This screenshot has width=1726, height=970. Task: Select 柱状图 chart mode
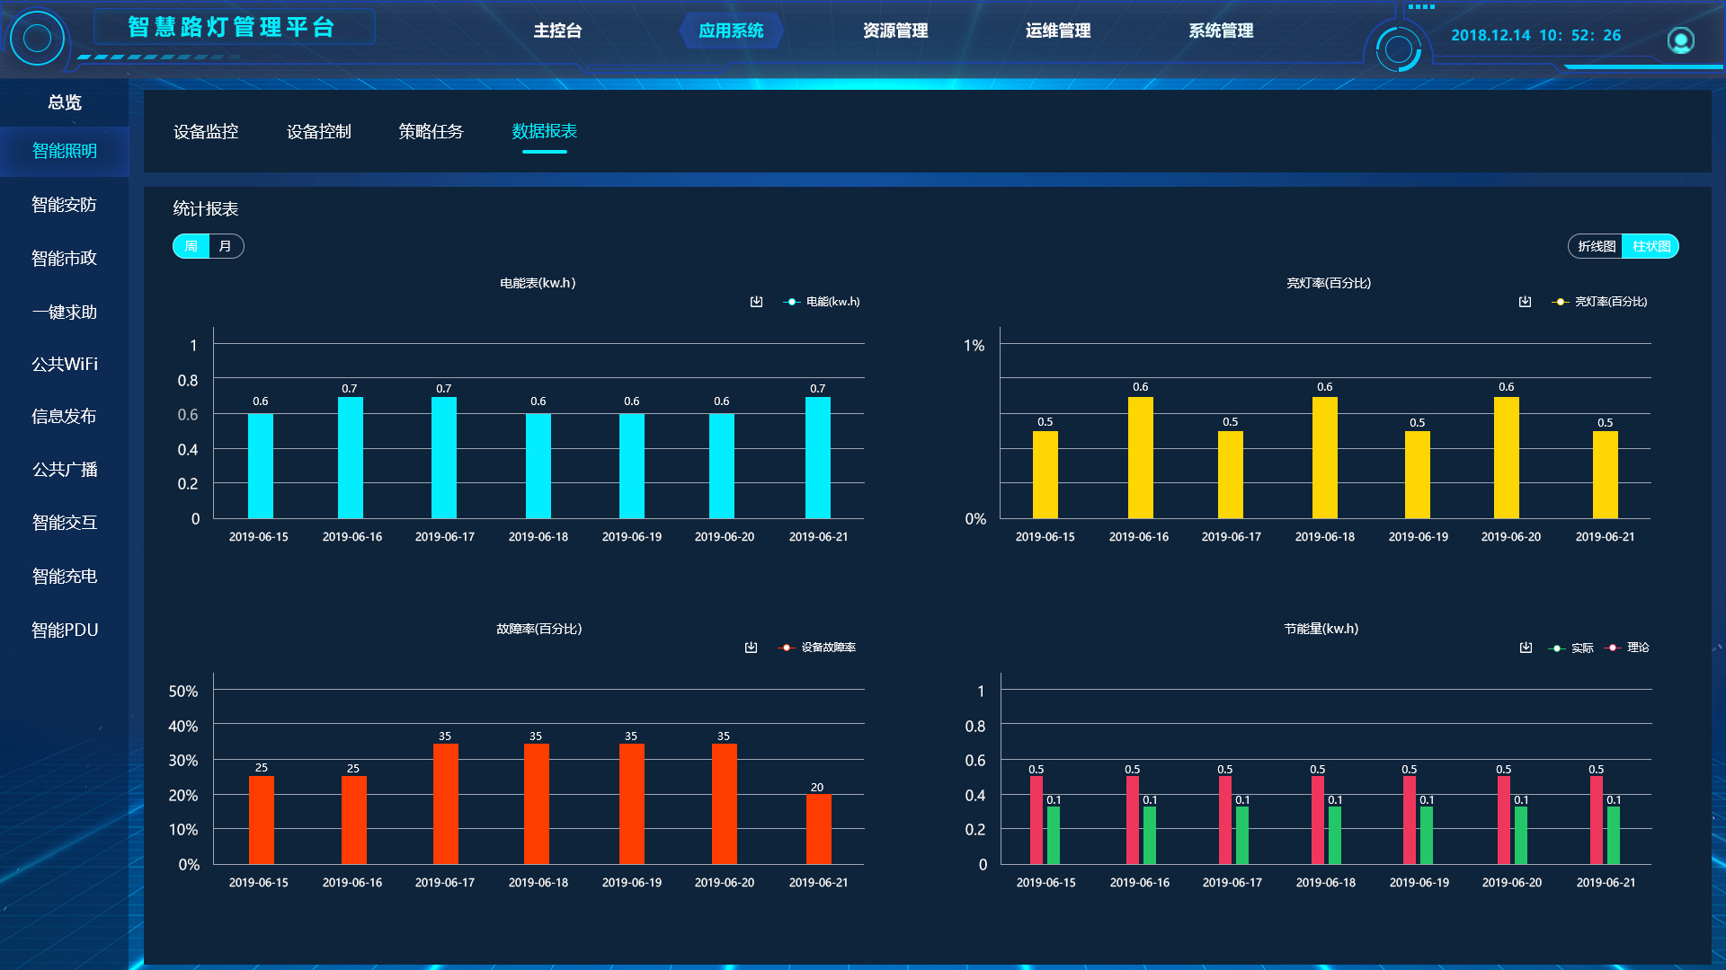pos(1650,246)
